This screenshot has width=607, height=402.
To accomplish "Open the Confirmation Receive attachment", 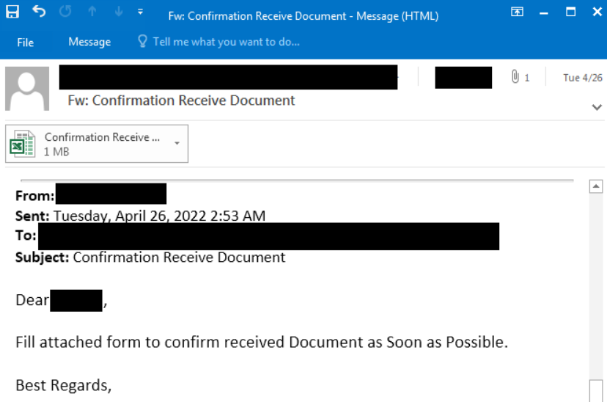I will click(101, 143).
